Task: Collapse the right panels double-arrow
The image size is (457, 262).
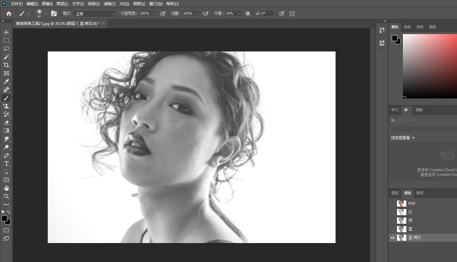Action: point(385,21)
